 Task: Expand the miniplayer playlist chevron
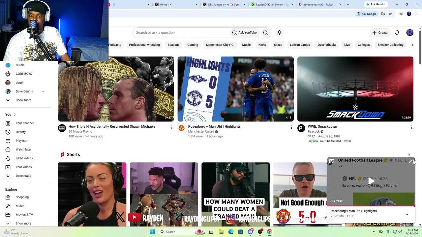[x=407, y=215]
